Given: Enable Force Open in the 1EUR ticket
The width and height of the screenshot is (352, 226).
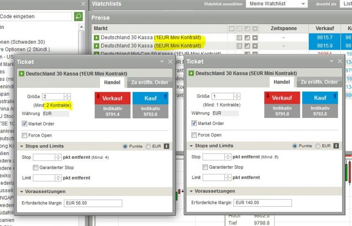Looking at the screenshot, I should tap(24, 135).
